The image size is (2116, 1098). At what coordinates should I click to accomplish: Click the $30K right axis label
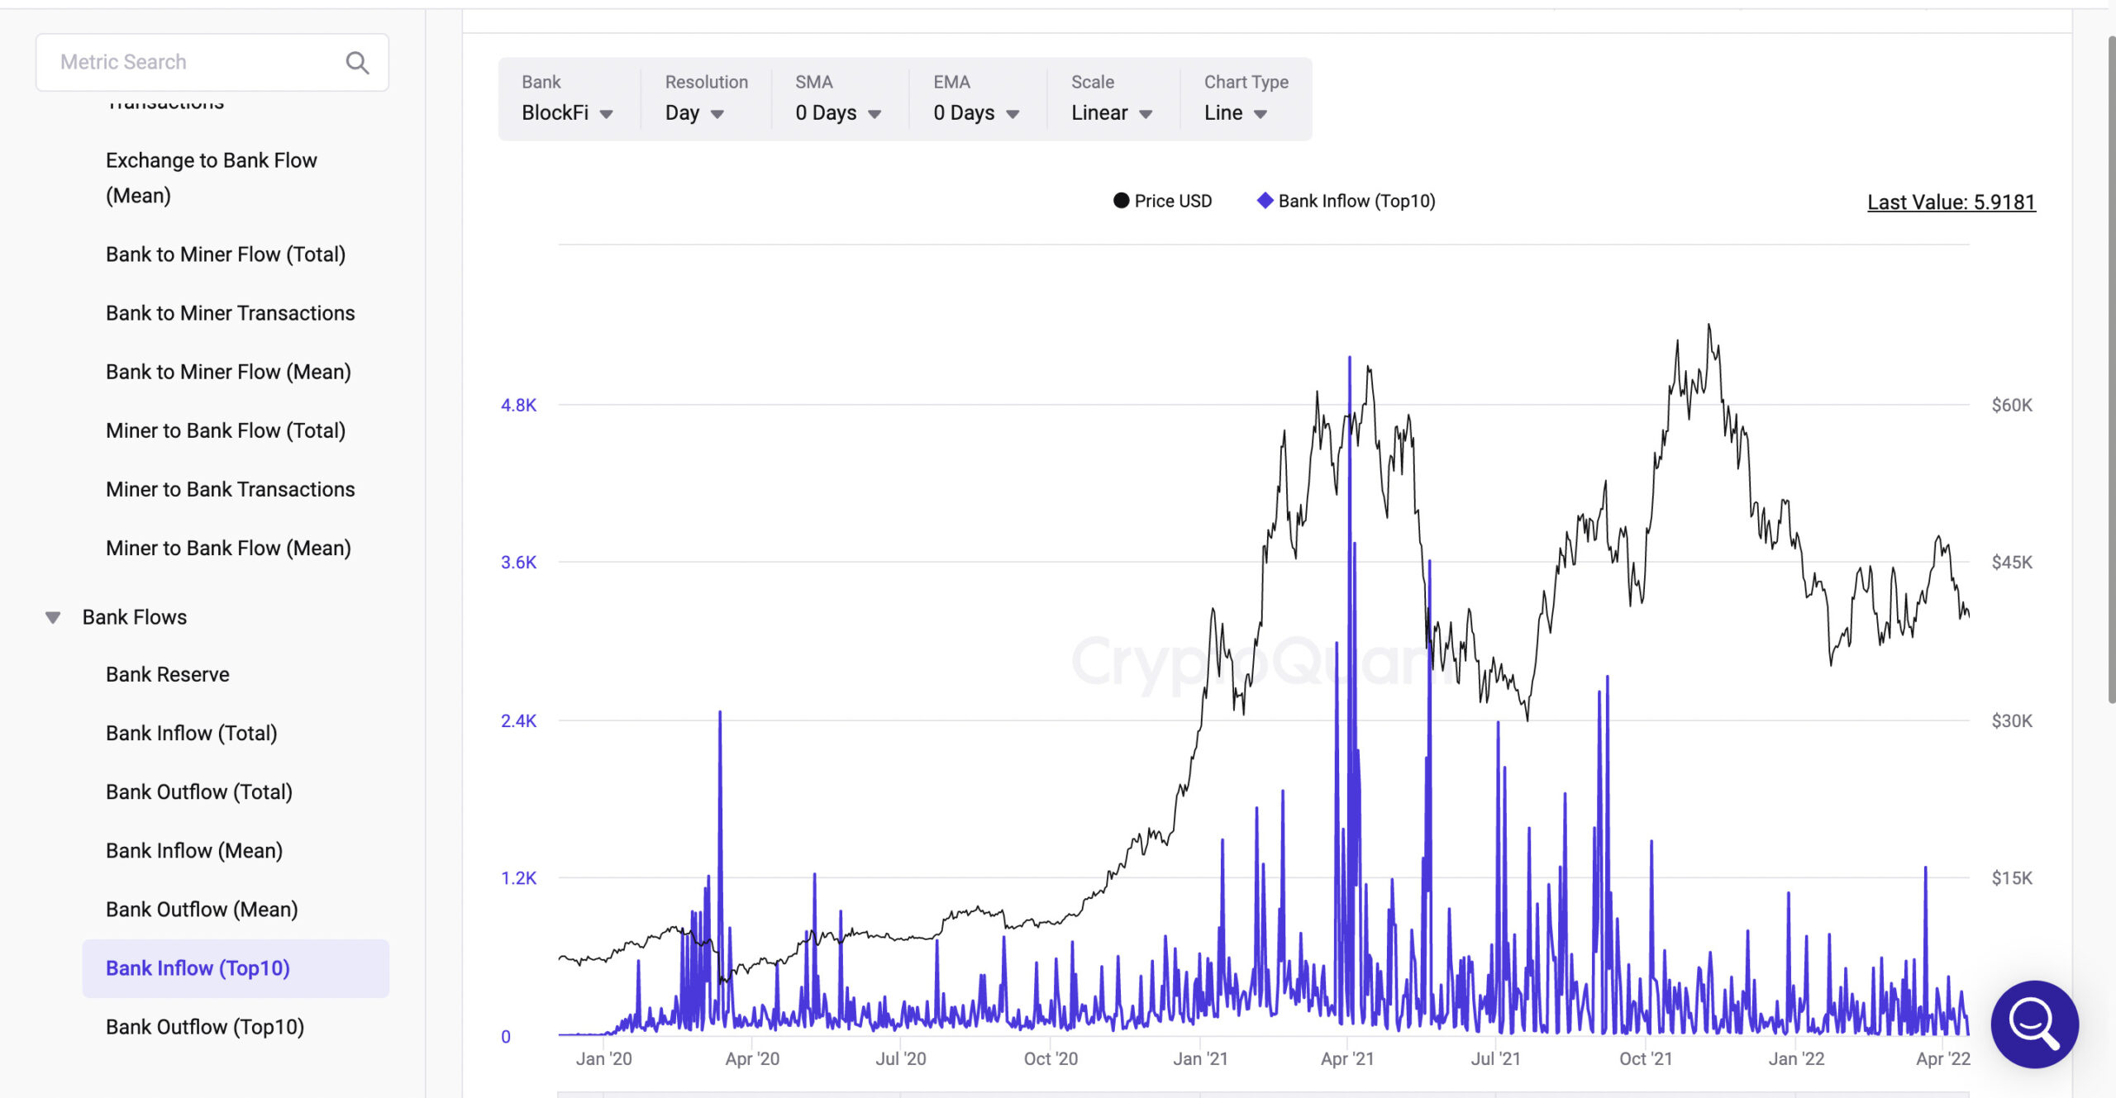point(2012,720)
